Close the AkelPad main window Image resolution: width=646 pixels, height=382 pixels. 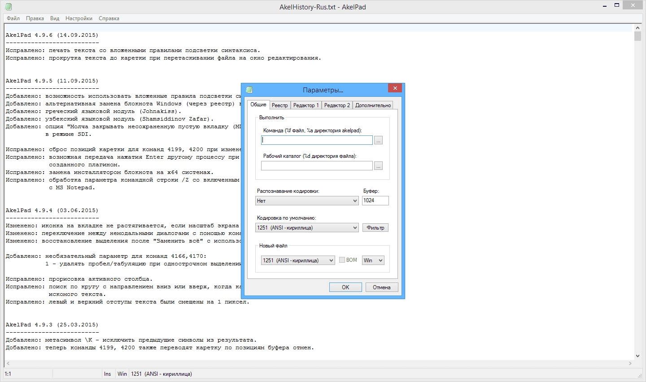(633, 5)
